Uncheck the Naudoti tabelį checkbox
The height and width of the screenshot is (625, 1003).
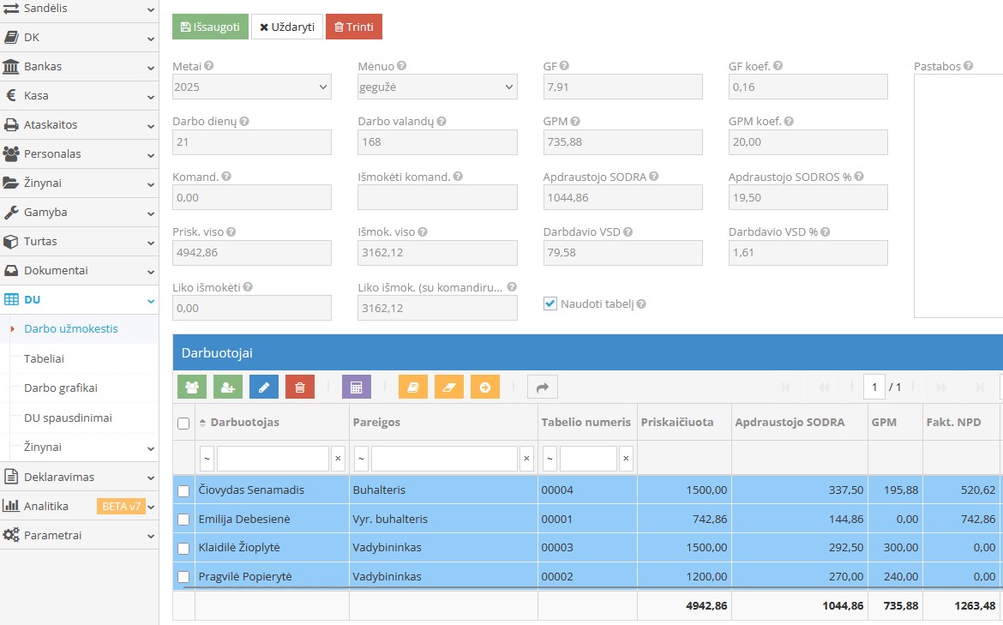550,303
